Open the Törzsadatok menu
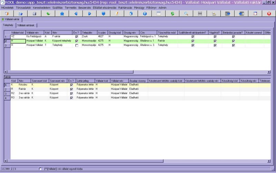 tap(23, 7)
